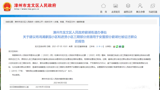This screenshot has height=90, width=160.
Task: Go to 互动交流 menu label
Action: (153, 12)
